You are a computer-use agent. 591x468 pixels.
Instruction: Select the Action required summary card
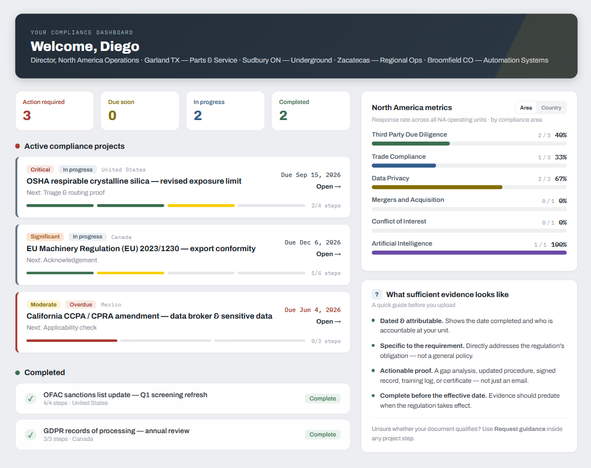tap(55, 111)
